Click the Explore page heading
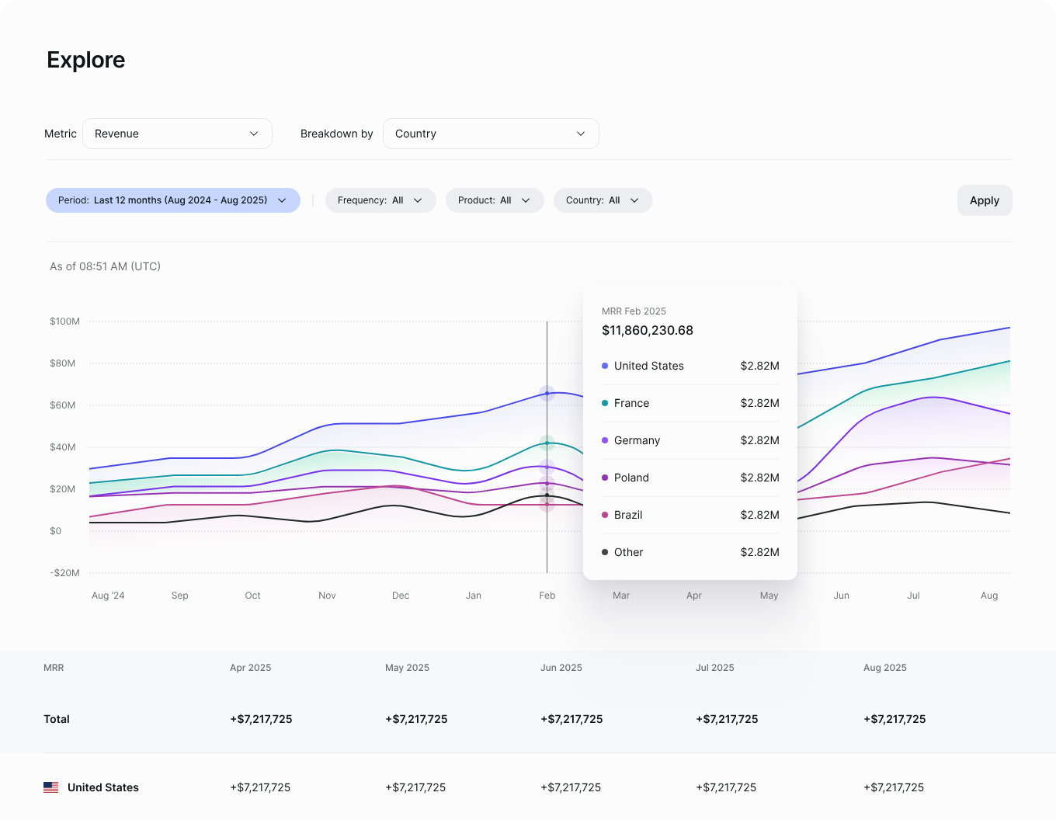1056x820 pixels. pos(86,60)
